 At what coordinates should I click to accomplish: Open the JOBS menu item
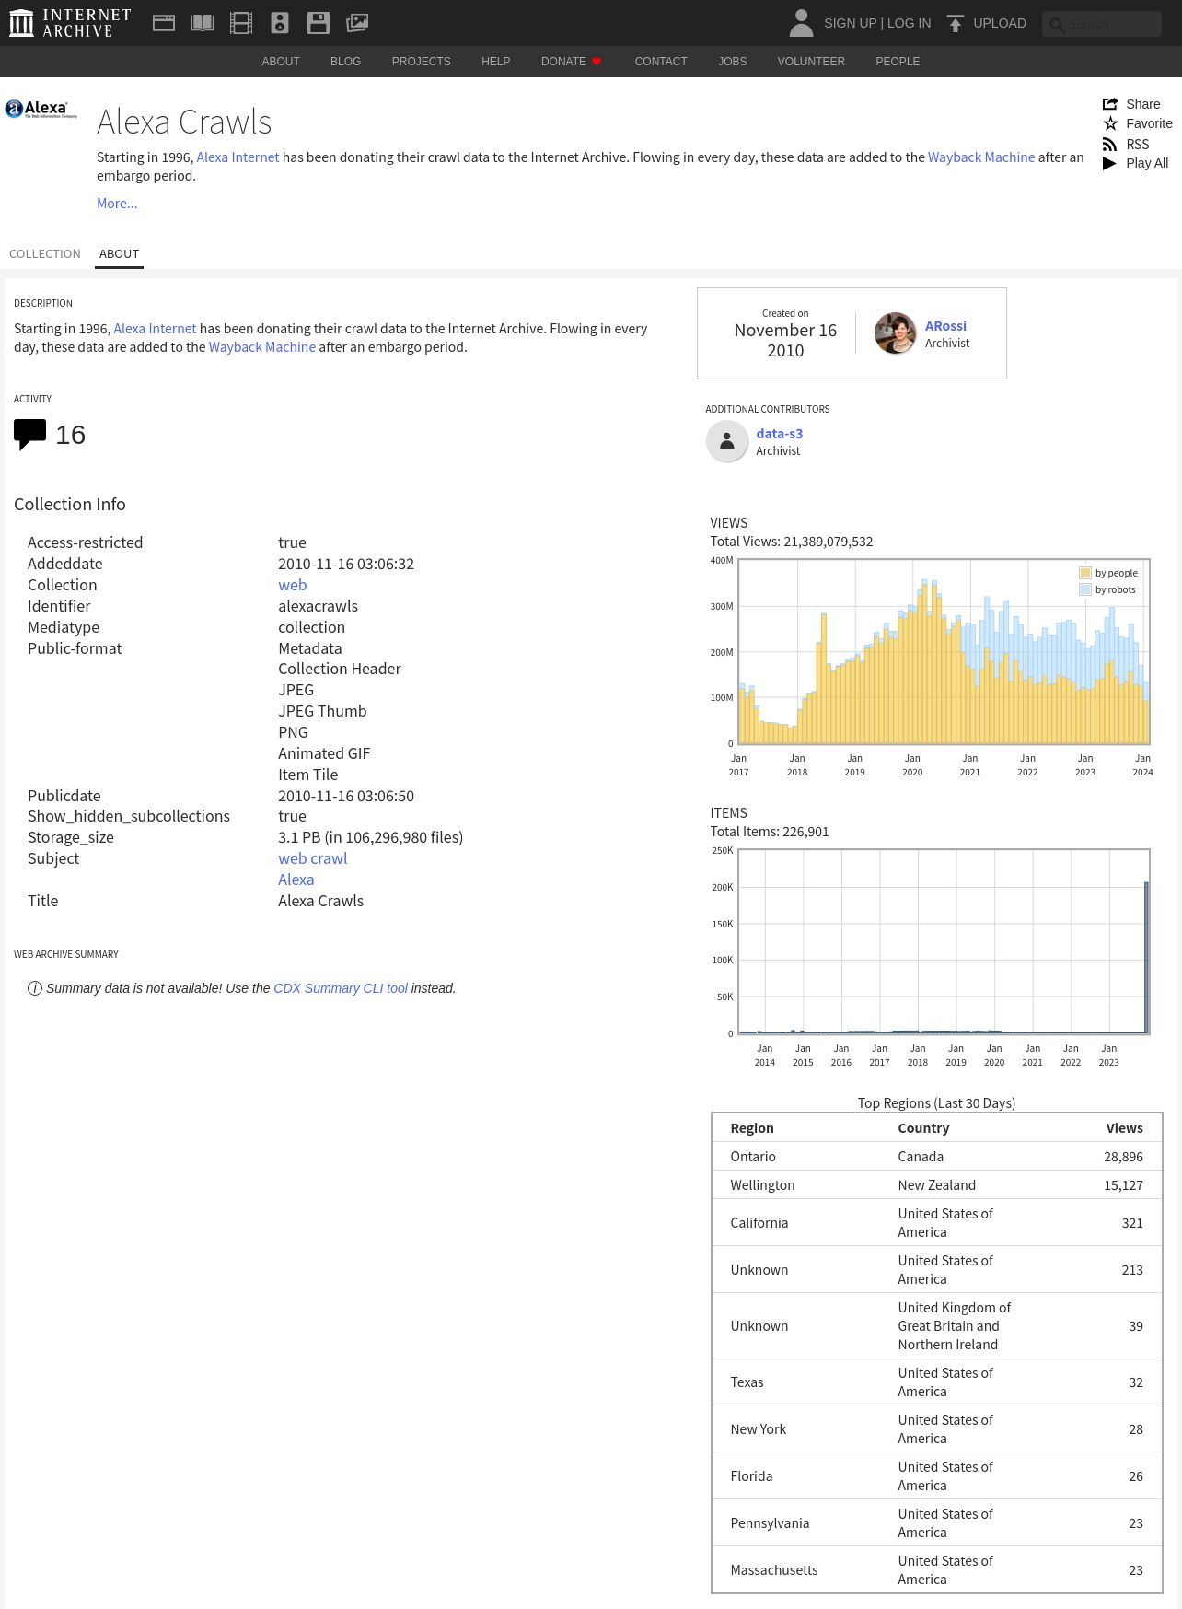(732, 62)
